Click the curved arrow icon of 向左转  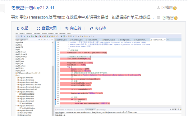tap(67, 28)
